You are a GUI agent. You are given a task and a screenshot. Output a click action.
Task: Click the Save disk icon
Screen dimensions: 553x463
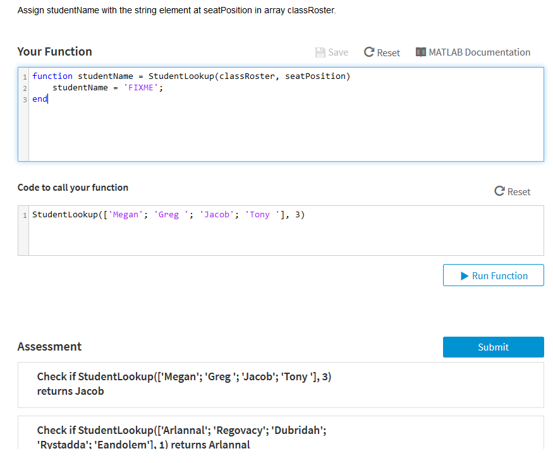[x=319, y=52]
